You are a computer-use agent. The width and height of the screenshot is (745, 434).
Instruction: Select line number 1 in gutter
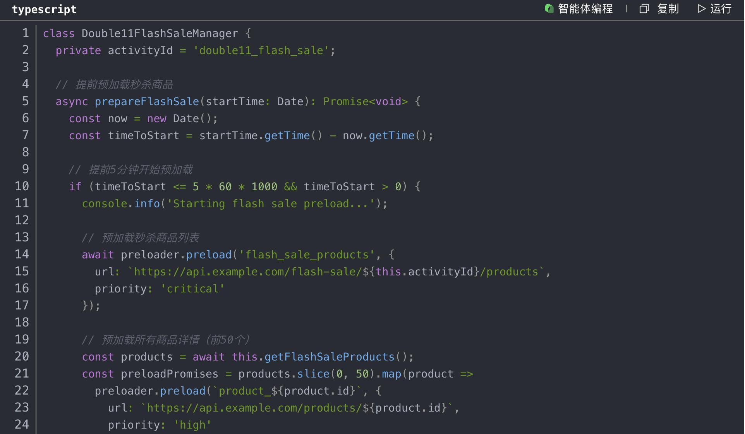point(25,33)
